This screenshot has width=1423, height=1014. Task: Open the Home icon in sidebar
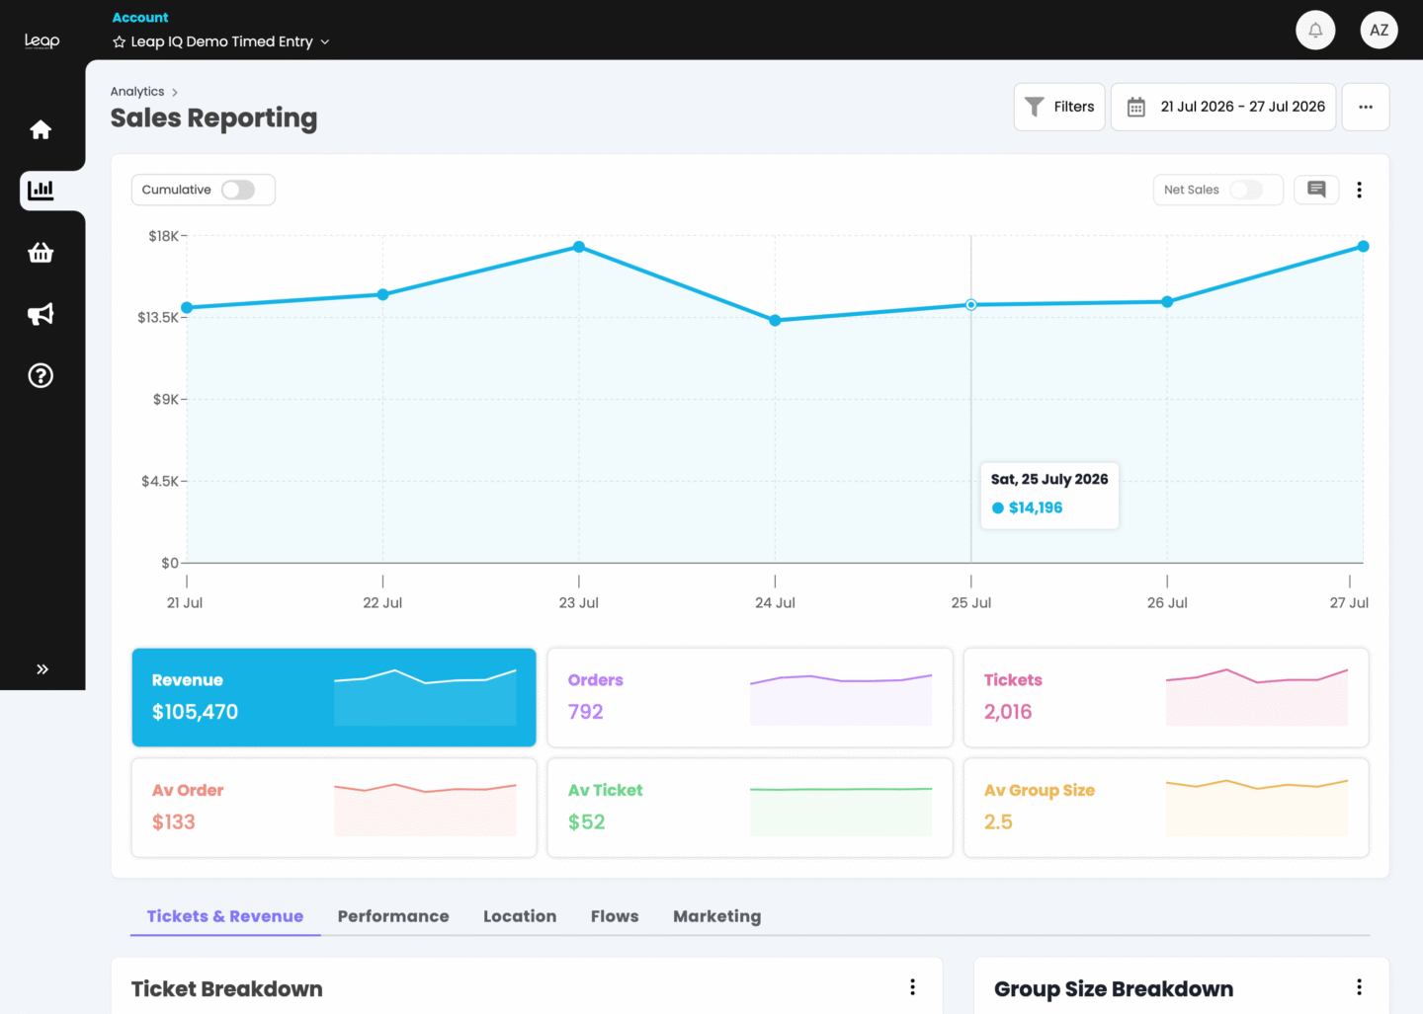[41, 129]
